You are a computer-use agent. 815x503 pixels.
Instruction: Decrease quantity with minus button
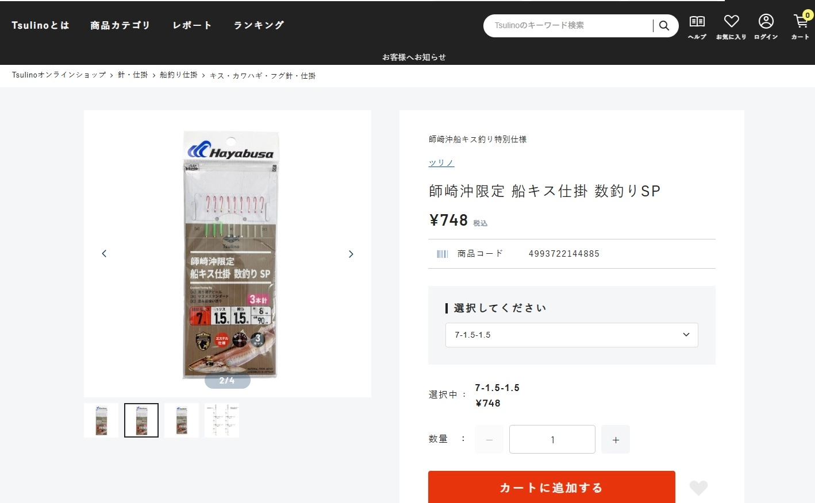coord(489,439)
